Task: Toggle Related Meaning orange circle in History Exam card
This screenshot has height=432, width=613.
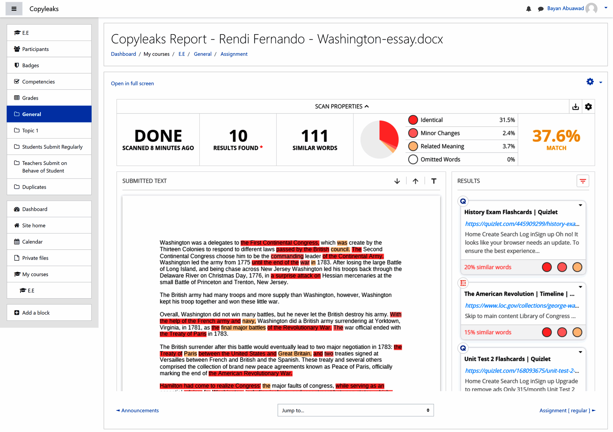Action: tap(577, 267)
